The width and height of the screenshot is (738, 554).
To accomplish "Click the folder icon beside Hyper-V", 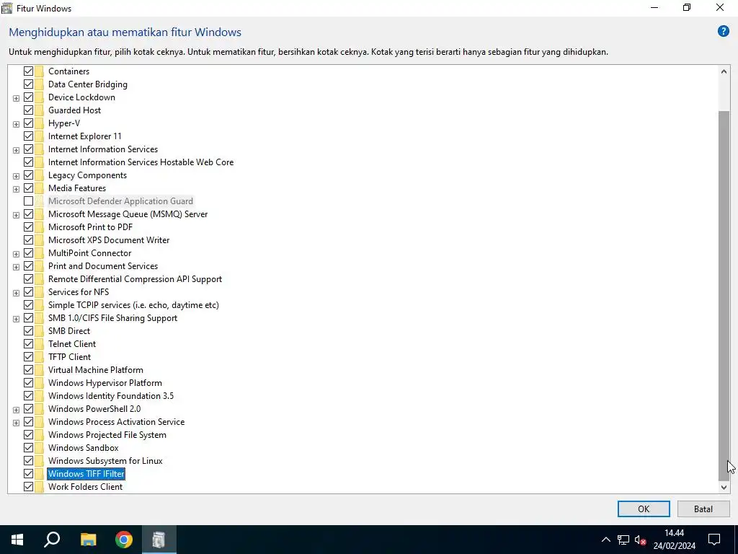I will 39,123.
